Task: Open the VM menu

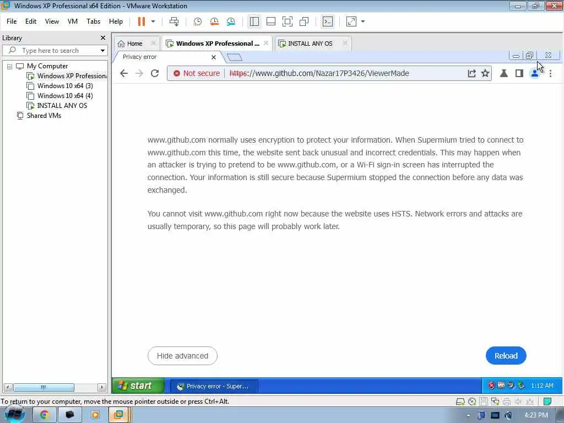Action: pos(73,21)
